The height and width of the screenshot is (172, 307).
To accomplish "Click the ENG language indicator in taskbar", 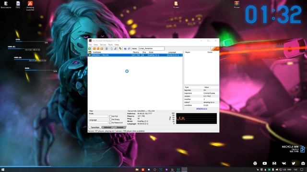I will [x=289, y=170].
